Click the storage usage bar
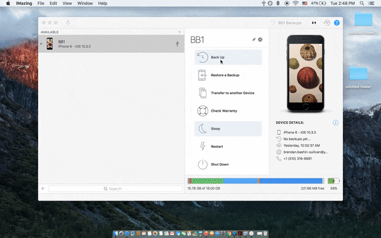 click(256, 181)
